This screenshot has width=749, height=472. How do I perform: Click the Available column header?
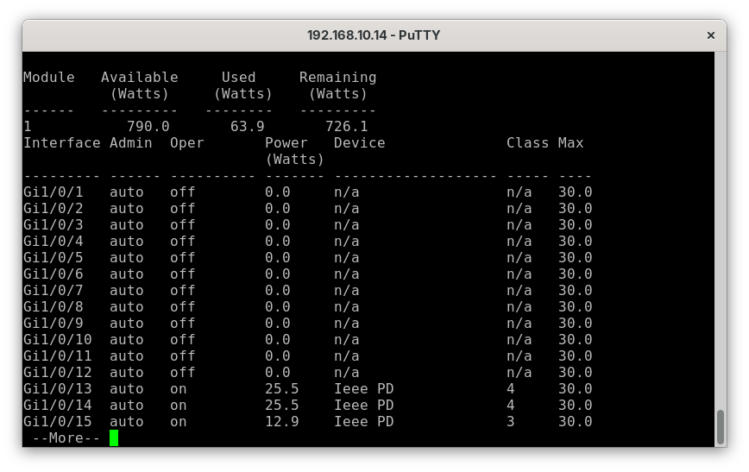point(140,78)
